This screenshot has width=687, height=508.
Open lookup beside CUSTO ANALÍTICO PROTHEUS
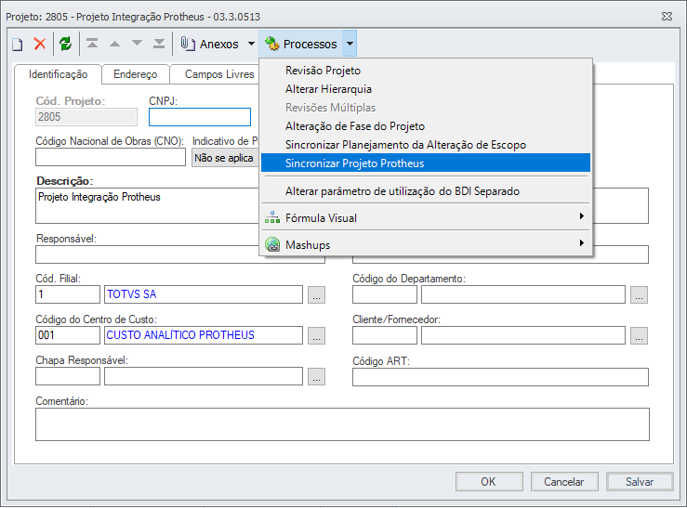coord(316,336)
